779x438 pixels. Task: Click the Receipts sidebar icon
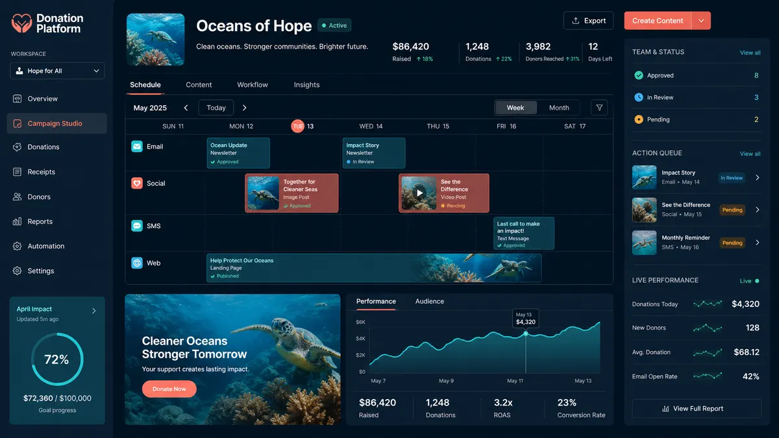tap(17, 172)
